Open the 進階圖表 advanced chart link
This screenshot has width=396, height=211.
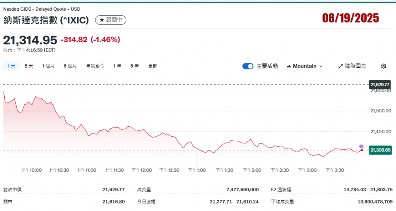pos(352,66)
